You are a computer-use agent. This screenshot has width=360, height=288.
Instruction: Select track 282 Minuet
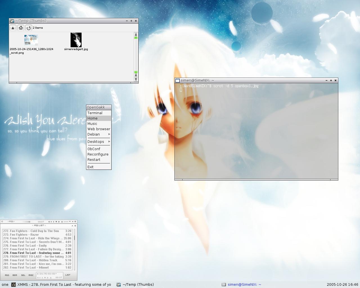point(37,267)
